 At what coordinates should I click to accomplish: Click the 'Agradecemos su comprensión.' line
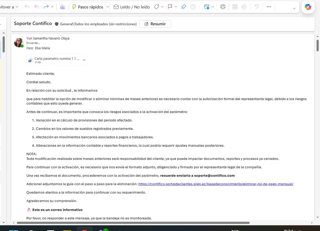[52, 201]
